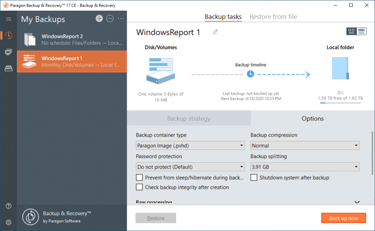Click 'One volume 0 Bytes of 16 MB' text
375x231 pixels.
161,97
